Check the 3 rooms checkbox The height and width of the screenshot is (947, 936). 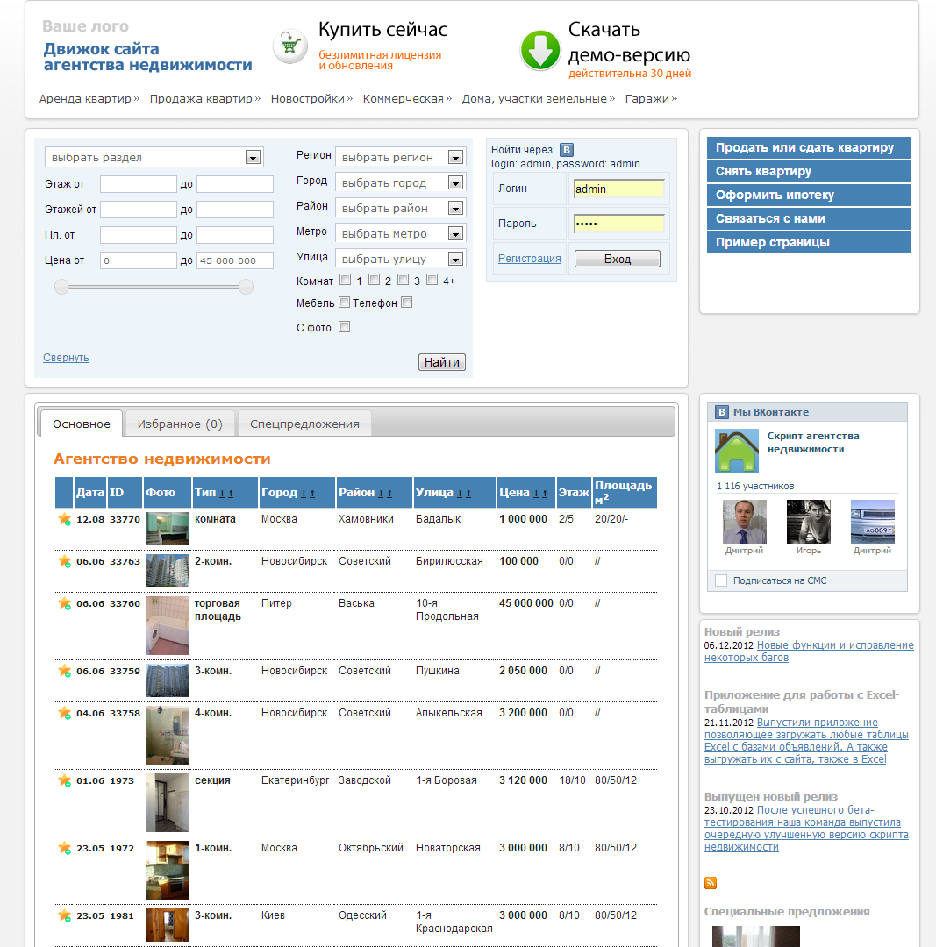[403, 280]
